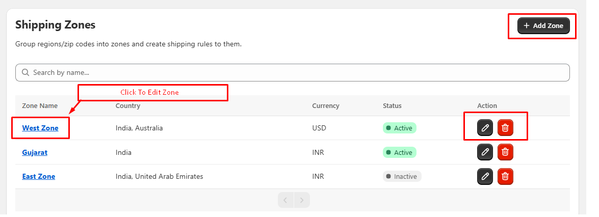Viewport: 599px width, 217px height.
Task: Click the edit pencil icon for West Zone
Action: pyautogui.click(x=485, y=127)
